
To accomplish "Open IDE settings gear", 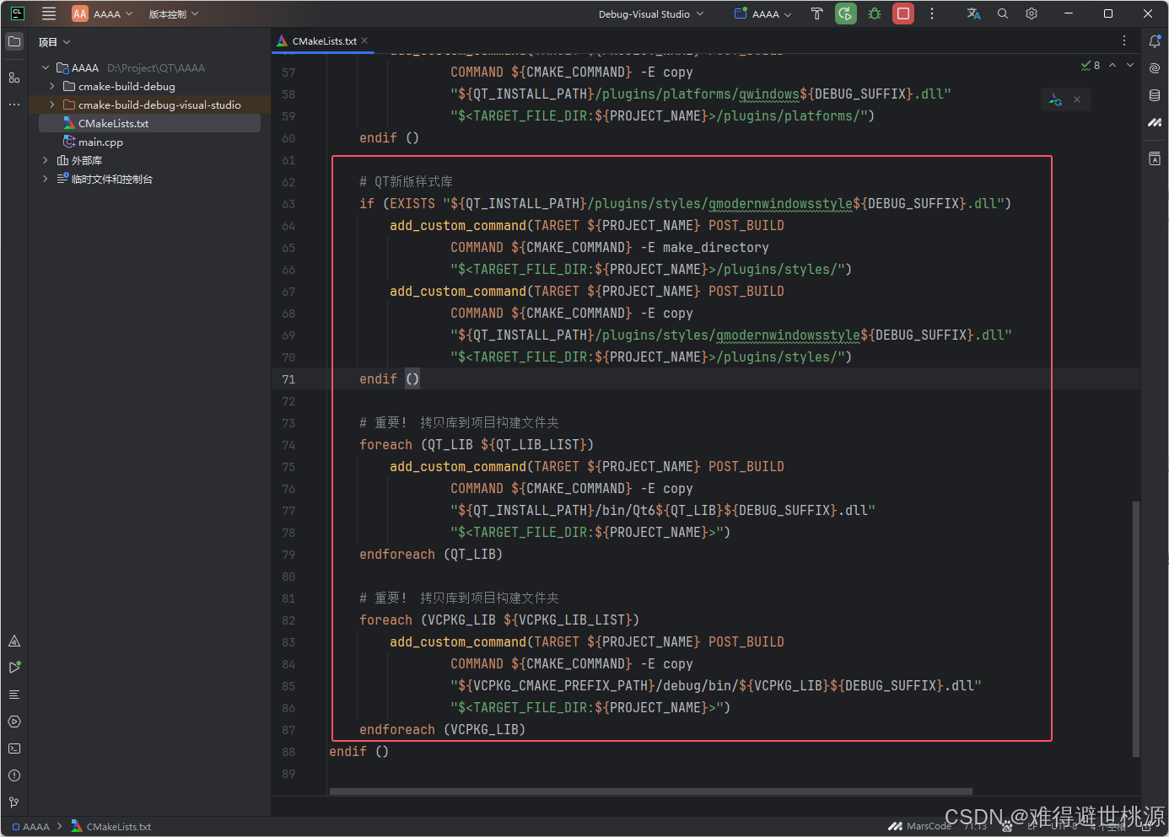I will 1032,13.
